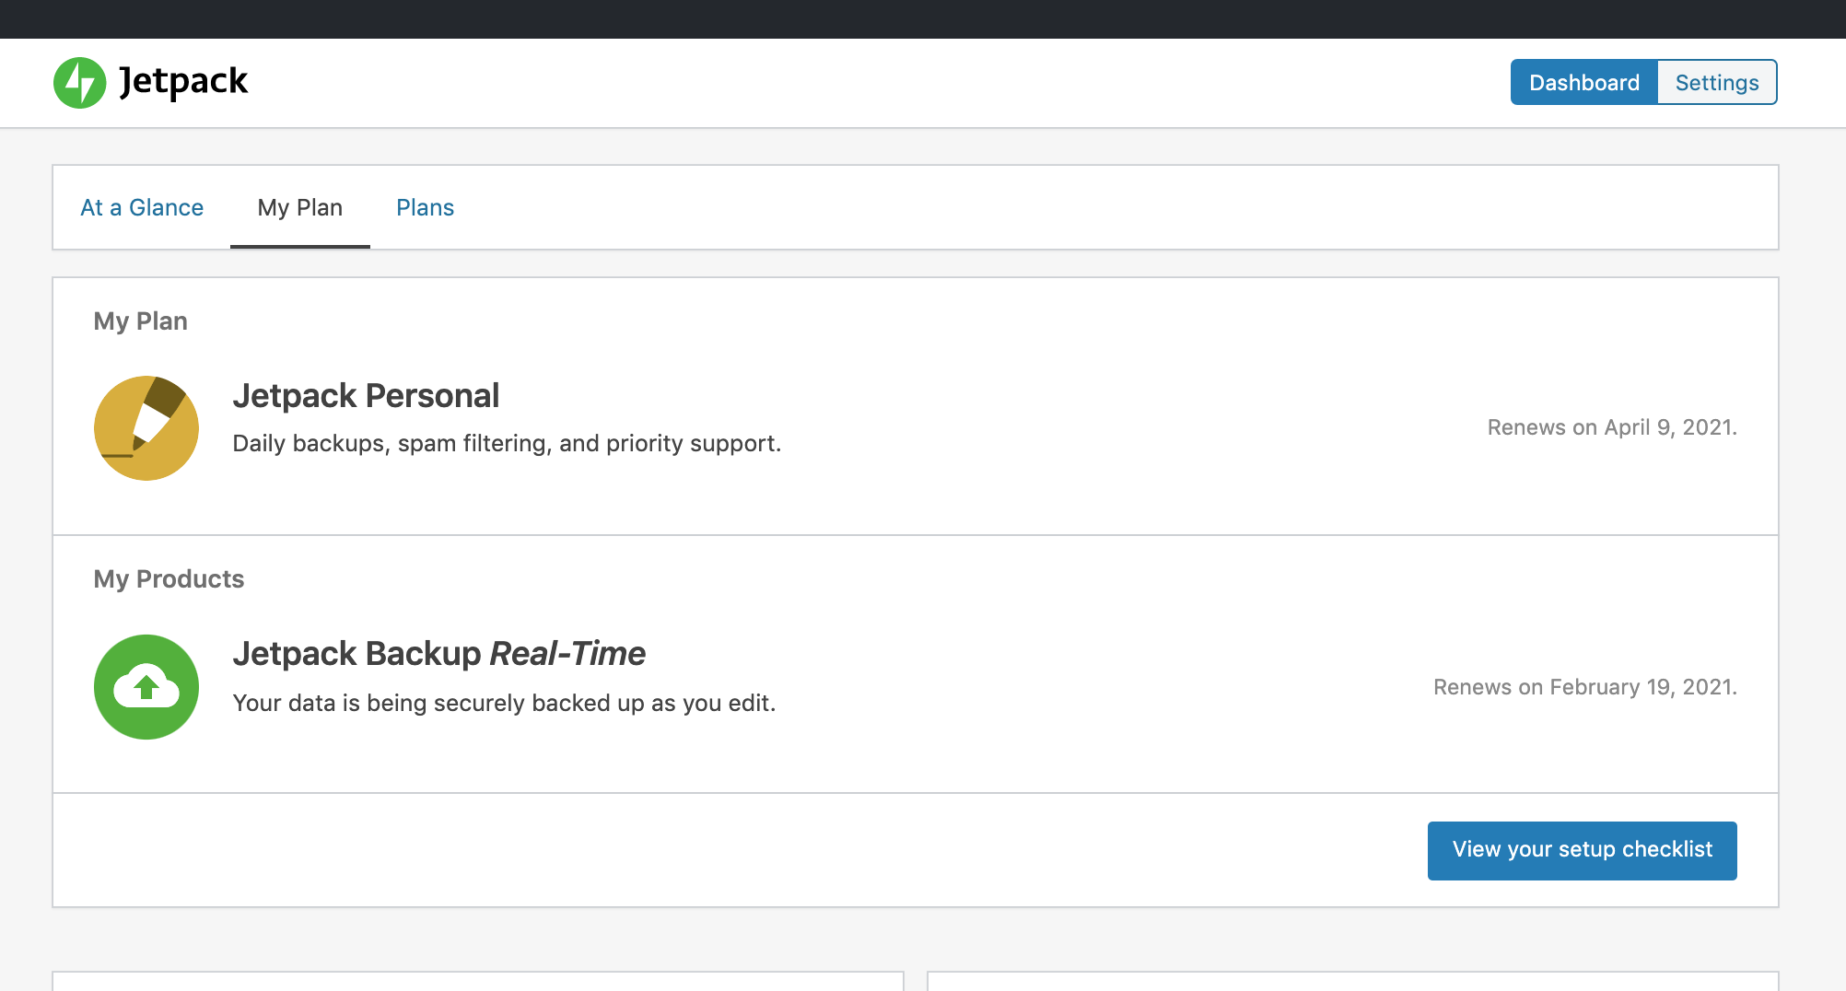Click 'Renews on February 19, 2021.' text
This screenshot has width=1846, height=991.
(1585, 687)
